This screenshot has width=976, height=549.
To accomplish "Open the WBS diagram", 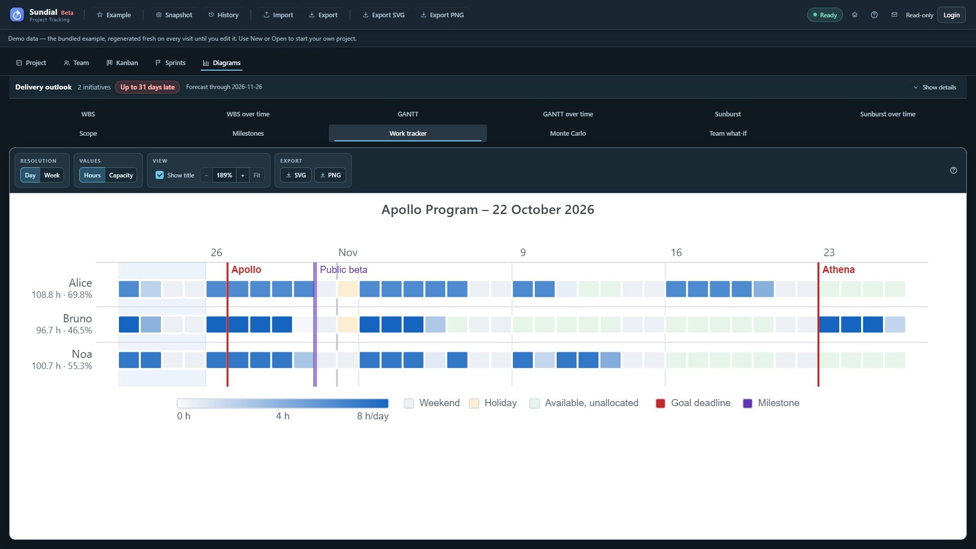I will pos(88,114).
